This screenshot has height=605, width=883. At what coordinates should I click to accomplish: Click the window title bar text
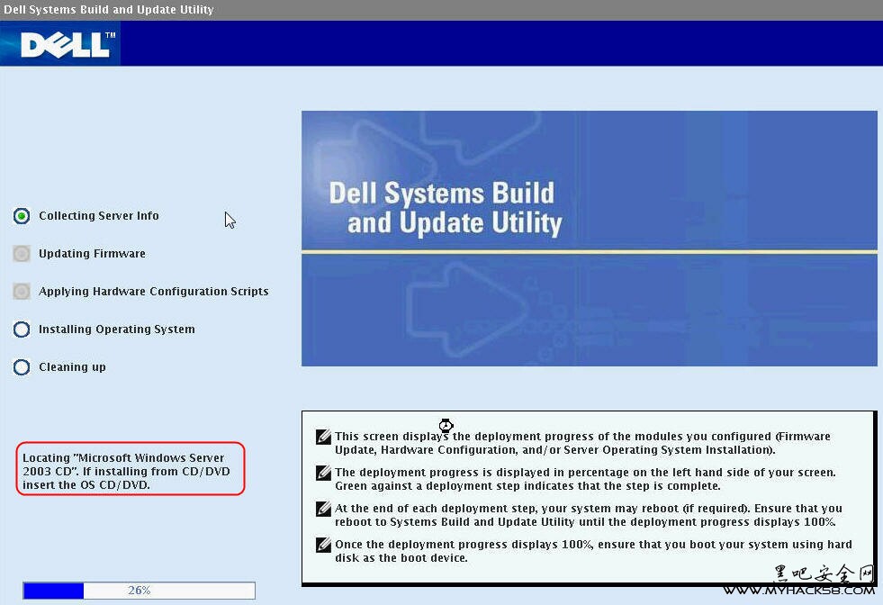click(x=108, y=10)
